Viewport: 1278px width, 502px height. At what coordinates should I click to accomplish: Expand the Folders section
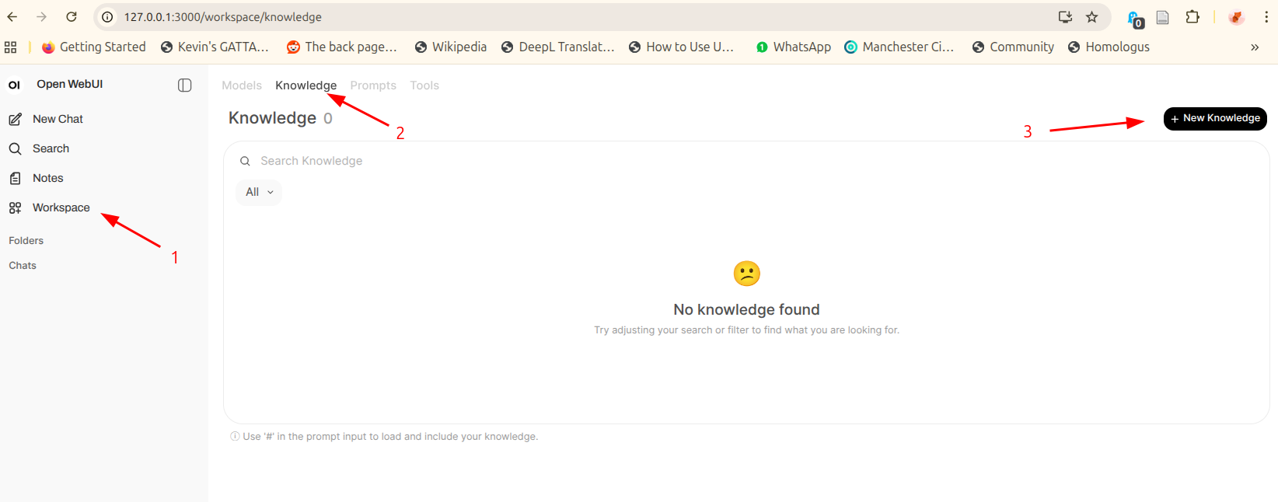point(26,241)
